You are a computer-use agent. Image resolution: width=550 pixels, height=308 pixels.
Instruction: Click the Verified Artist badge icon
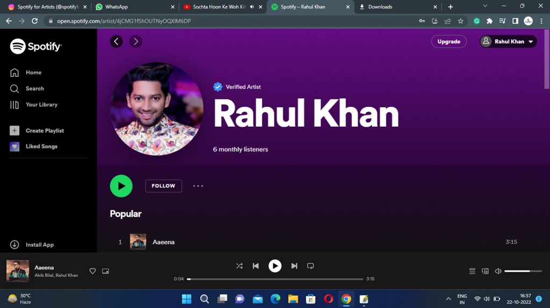(218, 86)
